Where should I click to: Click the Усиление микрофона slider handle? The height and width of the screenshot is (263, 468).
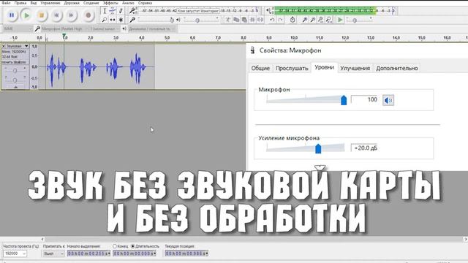click(318, 148)
